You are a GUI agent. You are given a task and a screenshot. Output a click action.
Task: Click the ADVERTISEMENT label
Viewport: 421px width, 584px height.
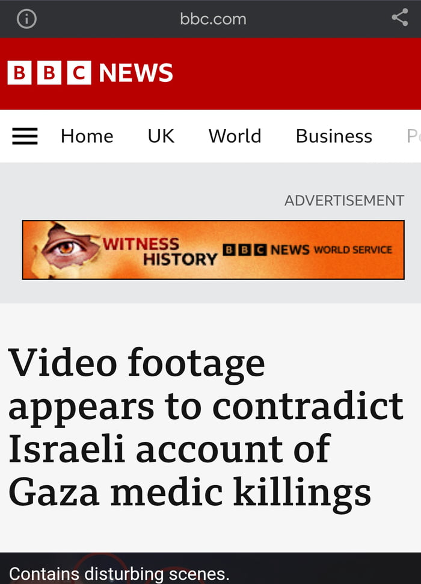coord(345,200)
